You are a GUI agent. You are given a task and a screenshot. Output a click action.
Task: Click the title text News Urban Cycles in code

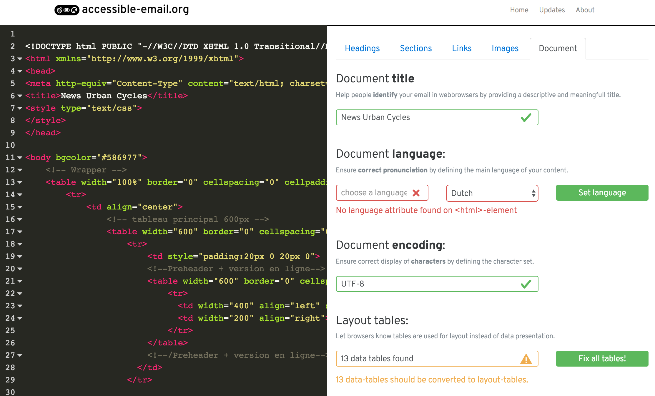coord(104,96)
